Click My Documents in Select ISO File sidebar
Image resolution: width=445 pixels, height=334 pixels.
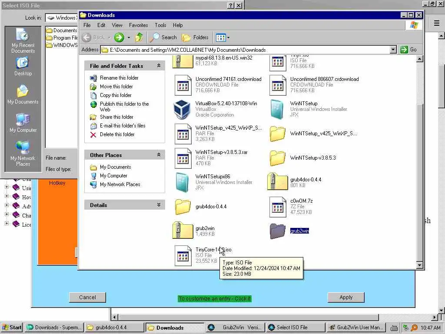pos(23,94)
